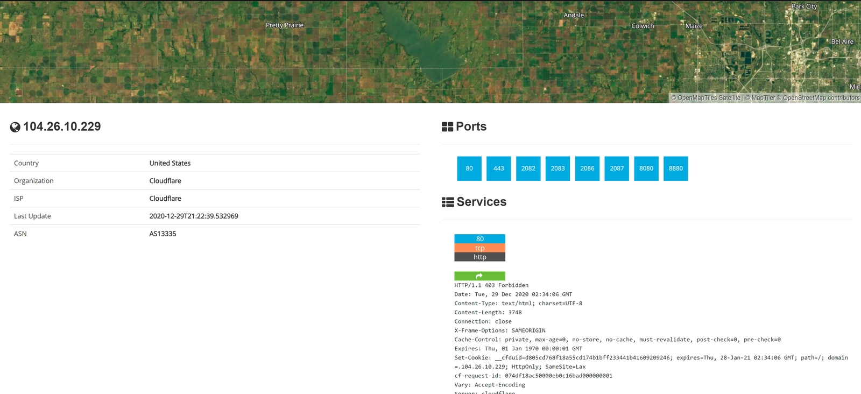The image size is (861, 394).
Task: Select port 443 button
Action: [x=499, y=168]
